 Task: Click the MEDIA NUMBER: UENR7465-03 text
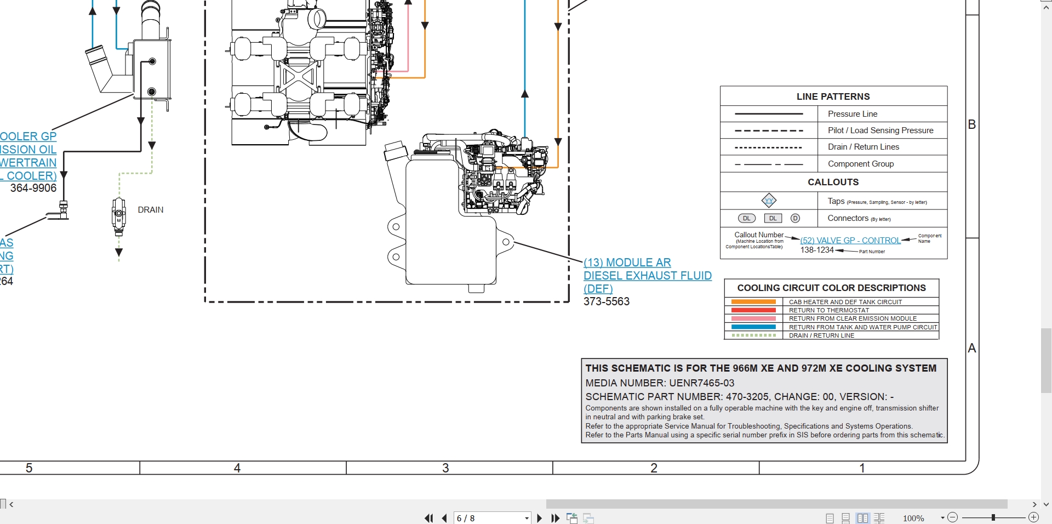tap(660, 383)
